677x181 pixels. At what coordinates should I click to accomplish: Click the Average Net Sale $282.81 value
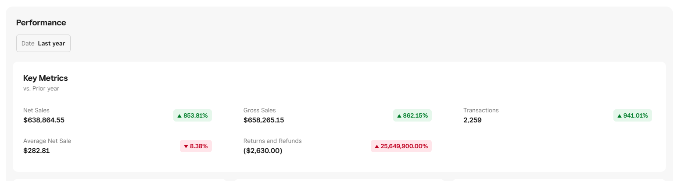pos(36,150)
